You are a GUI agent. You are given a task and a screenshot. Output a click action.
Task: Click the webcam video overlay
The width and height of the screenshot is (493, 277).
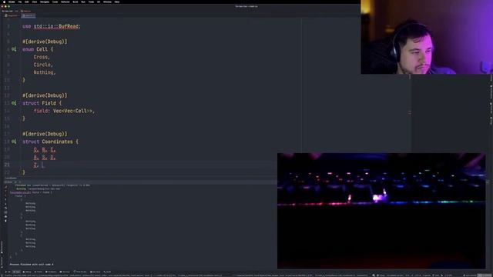427,37
